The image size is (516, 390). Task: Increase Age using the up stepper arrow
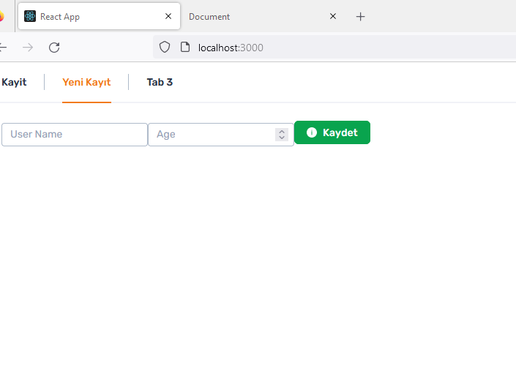[282, 131]
